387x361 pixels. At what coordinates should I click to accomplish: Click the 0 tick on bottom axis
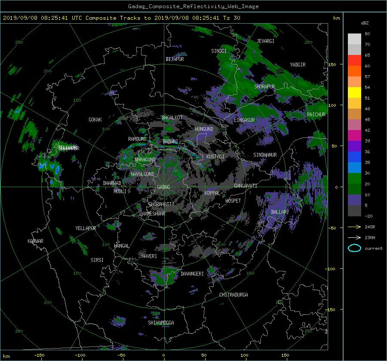(164, 355)
